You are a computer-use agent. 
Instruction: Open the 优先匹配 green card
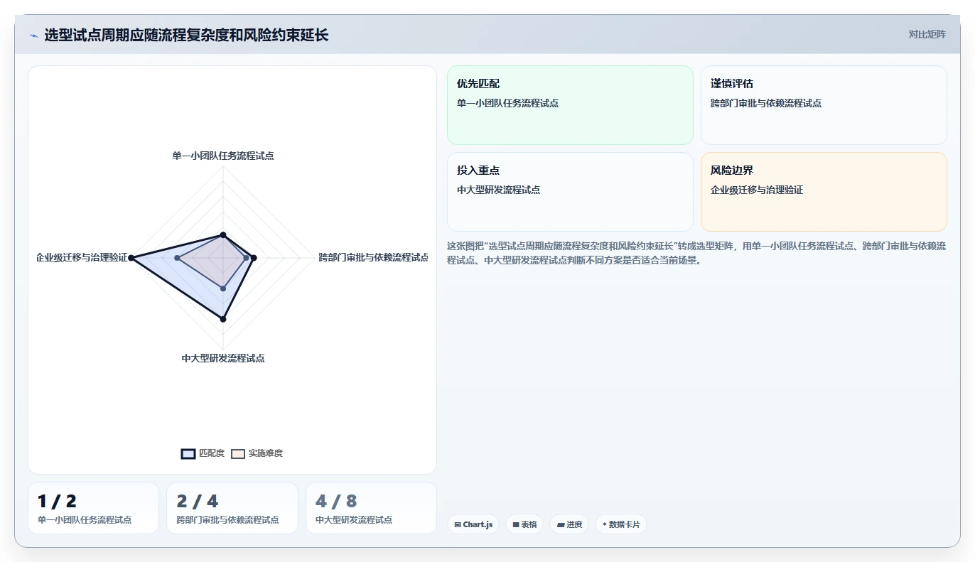(x=570, y=105)
